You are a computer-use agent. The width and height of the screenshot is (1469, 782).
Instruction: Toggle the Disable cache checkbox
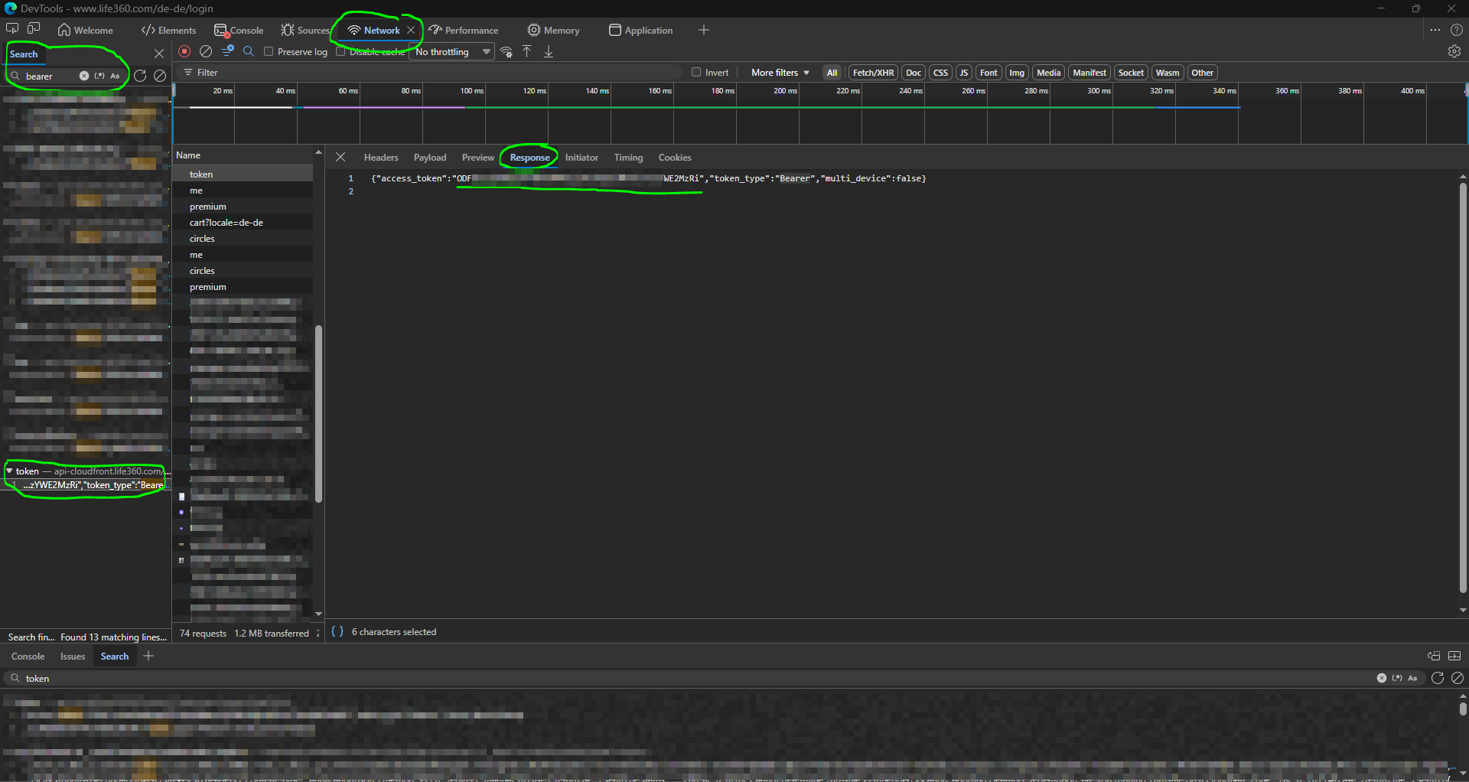point(340,51)
